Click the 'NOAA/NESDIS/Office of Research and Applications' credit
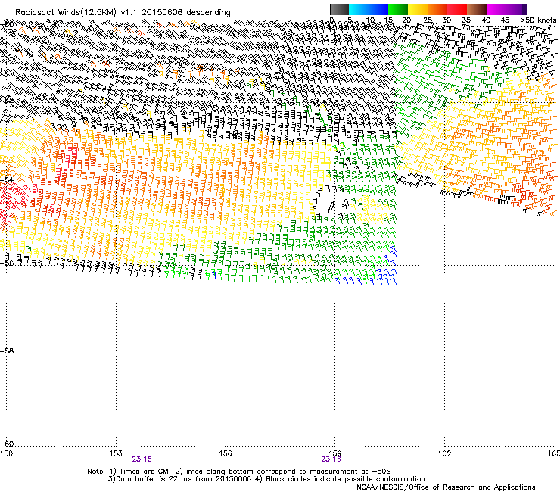The width and height of the screenshot is (560, 492). click(x=446, y=487)
